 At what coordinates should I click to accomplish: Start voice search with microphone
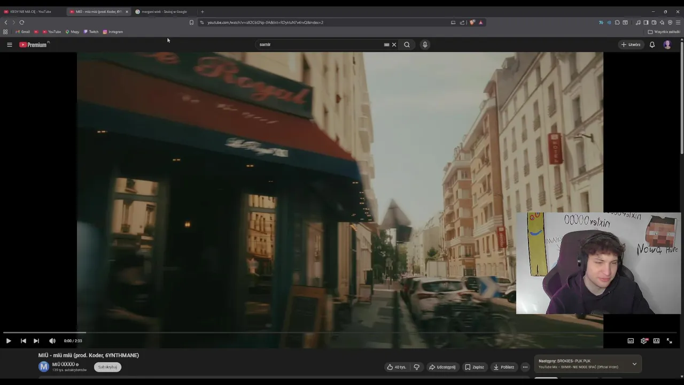(x=425, y=44)
